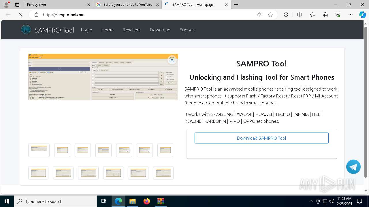
Task: Open the Login menu item
Action: [86, 30]
